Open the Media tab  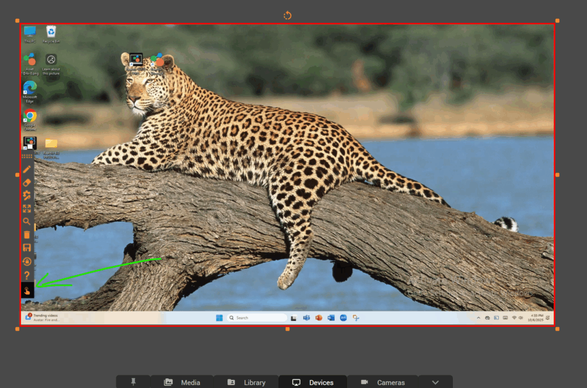click(182, 382)
